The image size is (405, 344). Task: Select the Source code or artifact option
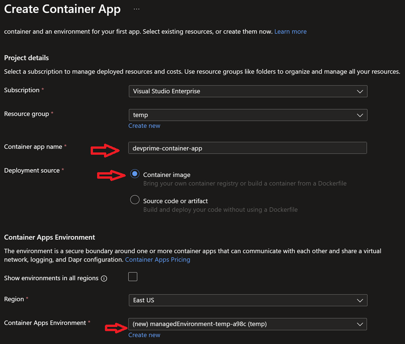coord(135,199)
